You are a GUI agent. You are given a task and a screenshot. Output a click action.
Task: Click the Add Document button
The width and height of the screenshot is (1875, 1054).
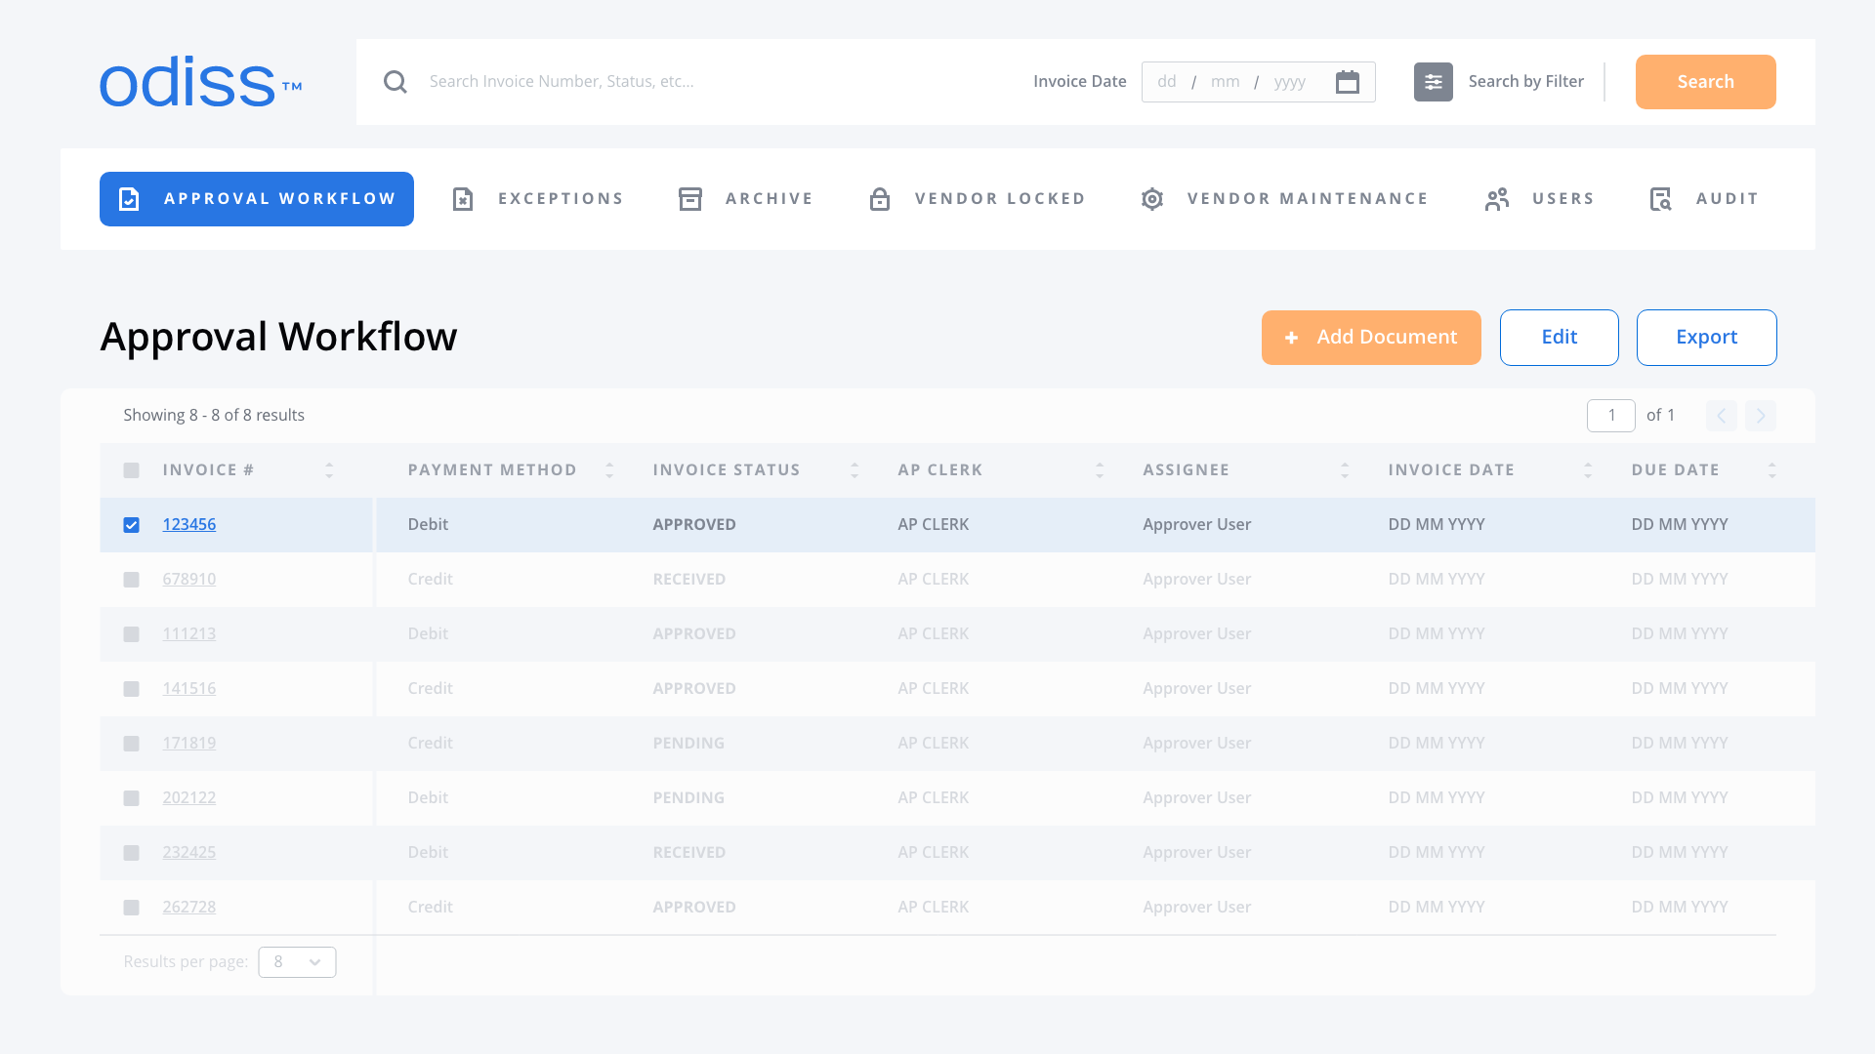click(1371, 337)
